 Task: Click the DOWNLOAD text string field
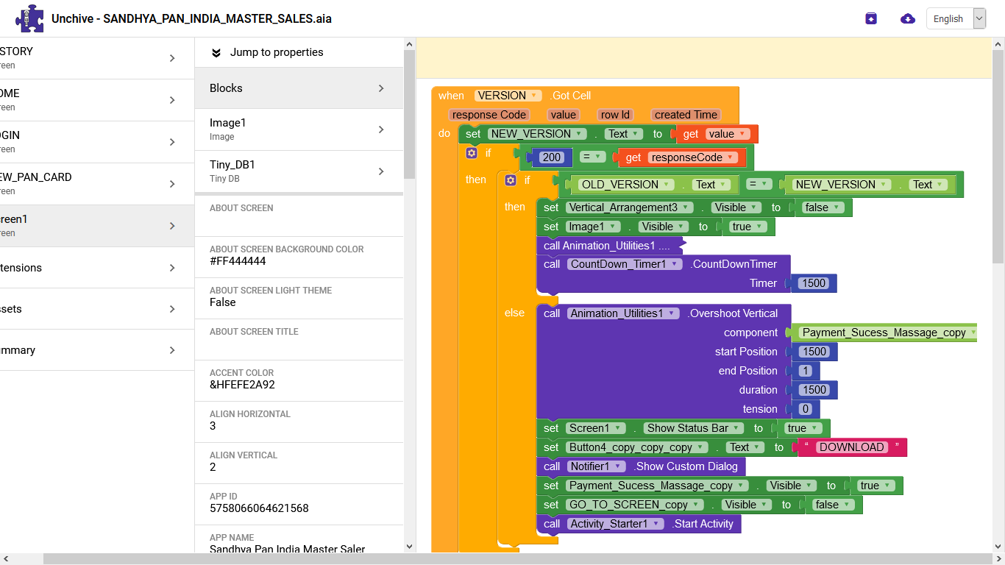coord(851,447)
